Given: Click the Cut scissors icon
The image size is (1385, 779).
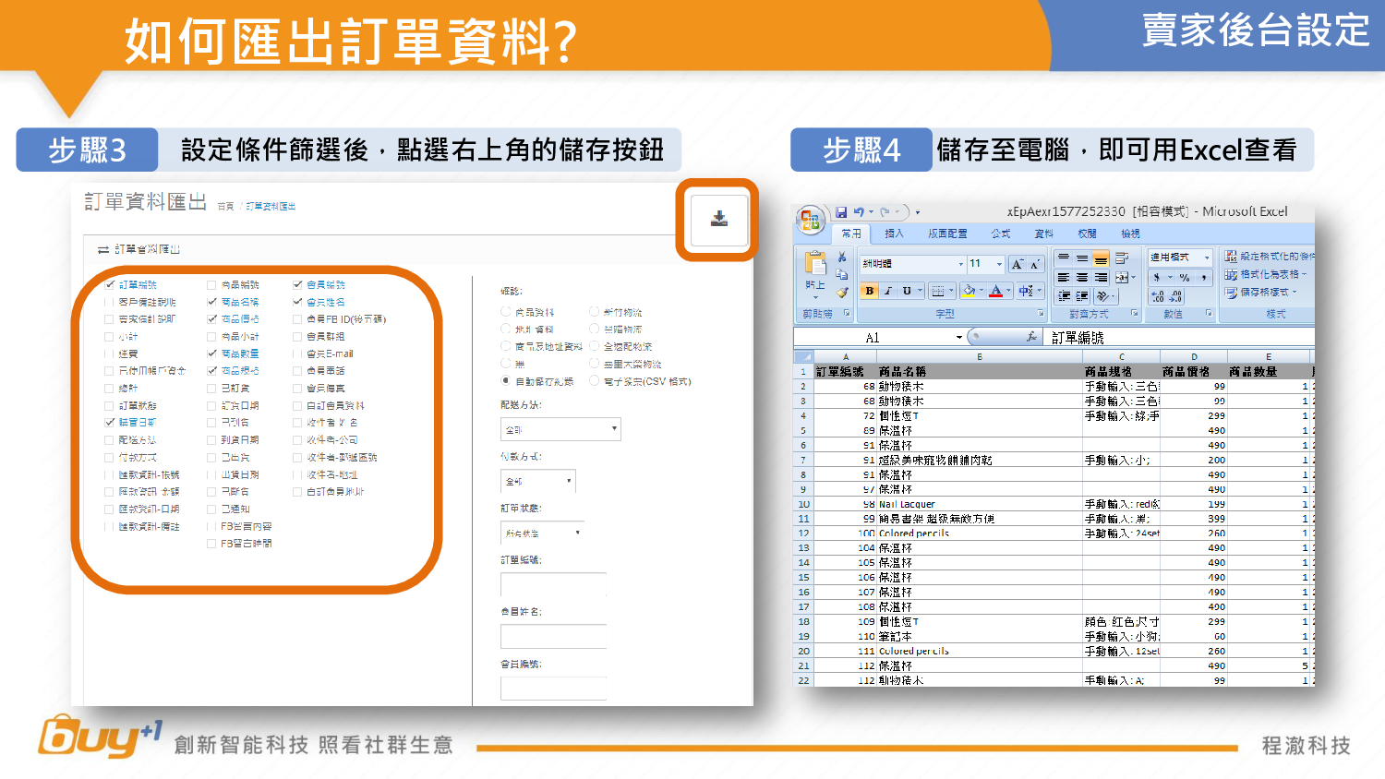Looking at the screenshot, I should tap(842, 258).
